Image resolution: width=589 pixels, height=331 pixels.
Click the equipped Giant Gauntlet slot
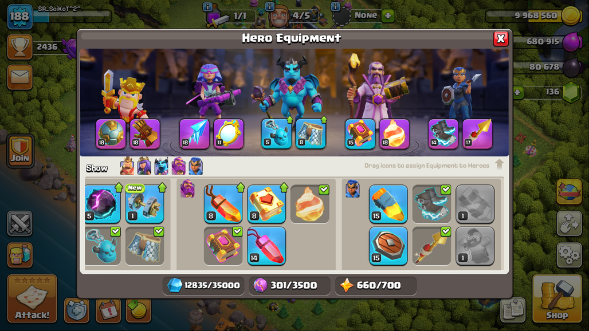[145, 133]
